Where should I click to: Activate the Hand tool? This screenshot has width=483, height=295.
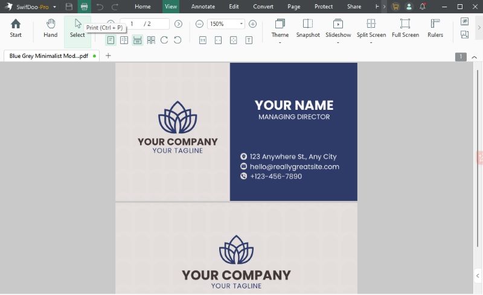click(x=51, y=28)
